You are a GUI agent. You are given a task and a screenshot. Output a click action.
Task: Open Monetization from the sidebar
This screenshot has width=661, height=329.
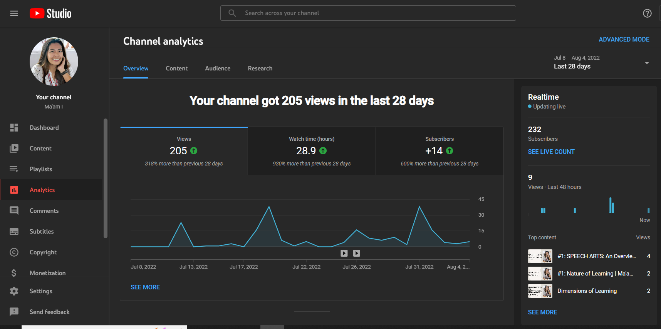[x=51, y=272]
